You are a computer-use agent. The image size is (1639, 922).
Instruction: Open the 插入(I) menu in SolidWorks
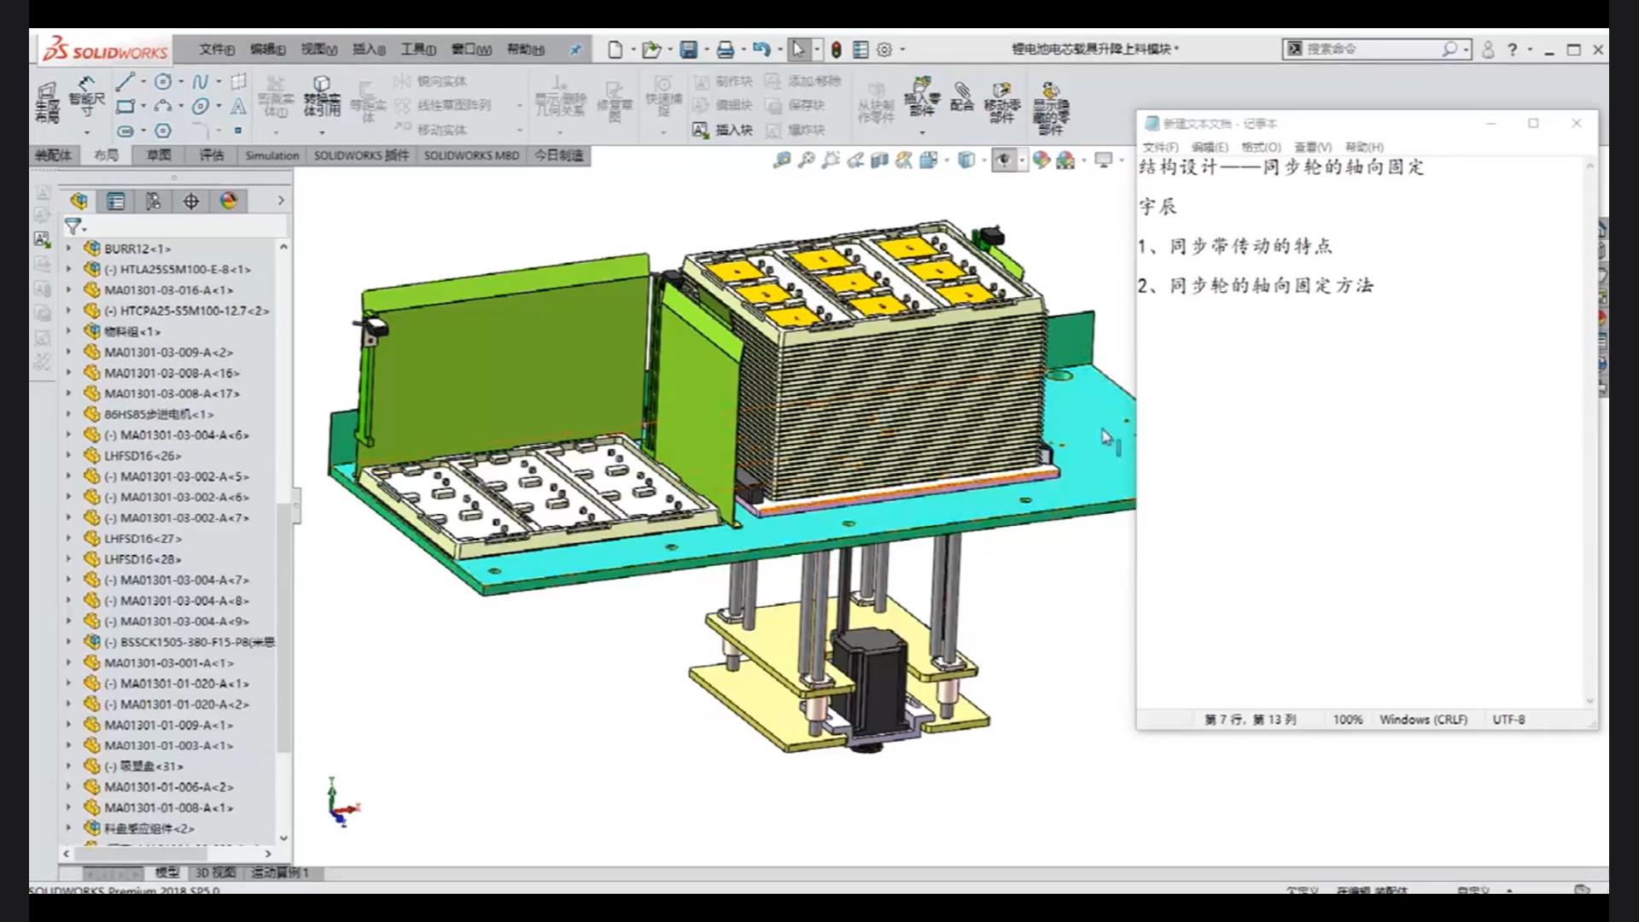369,50
